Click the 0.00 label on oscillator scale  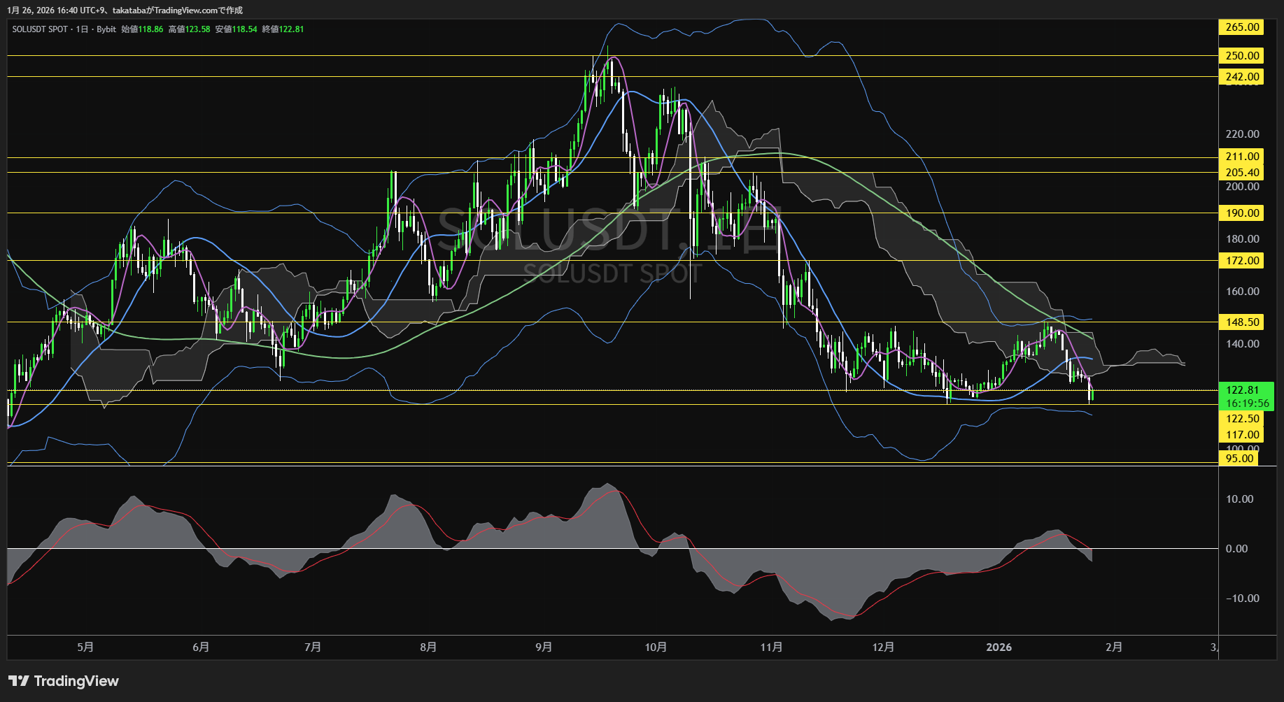click(x=1236, y=549)
